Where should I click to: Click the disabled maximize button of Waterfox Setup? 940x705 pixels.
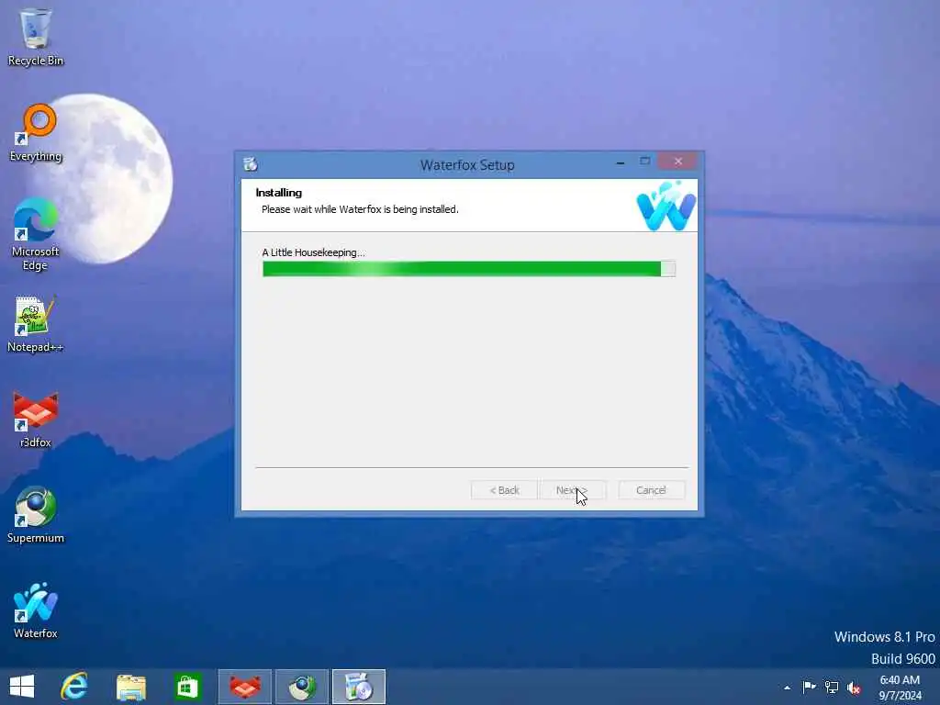coord(645,162)
